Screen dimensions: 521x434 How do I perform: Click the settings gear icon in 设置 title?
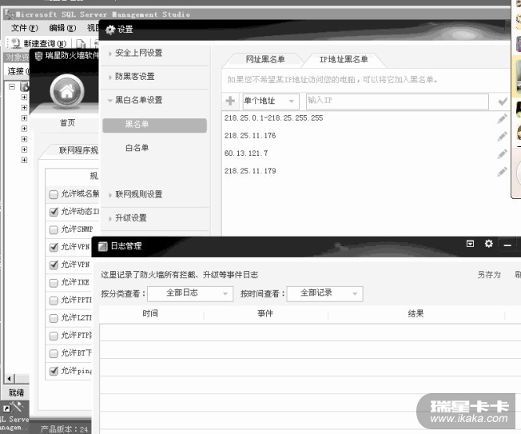point(110,30)
